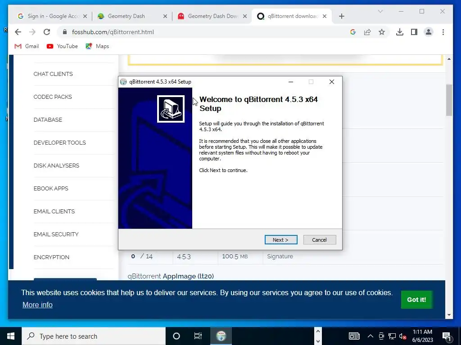Screen dimensions: 461x345
Task: Toggle the Chrome side panel
Action: tap(414, 32)
